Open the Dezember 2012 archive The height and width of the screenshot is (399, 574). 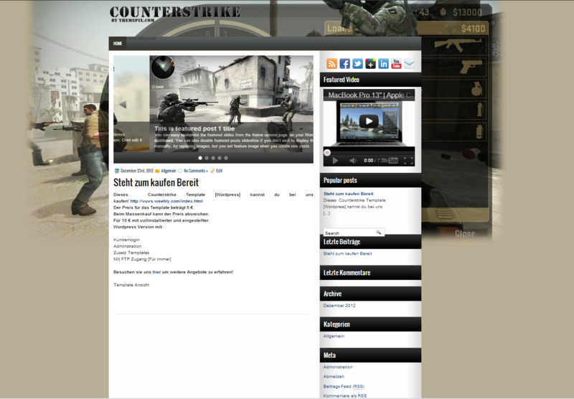pyautogui.click(x=339, y=305)
